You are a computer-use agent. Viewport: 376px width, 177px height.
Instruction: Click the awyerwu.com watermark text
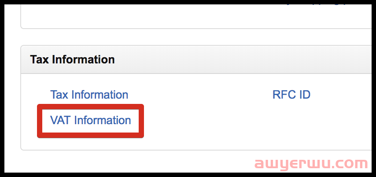[x=310, y=164]
